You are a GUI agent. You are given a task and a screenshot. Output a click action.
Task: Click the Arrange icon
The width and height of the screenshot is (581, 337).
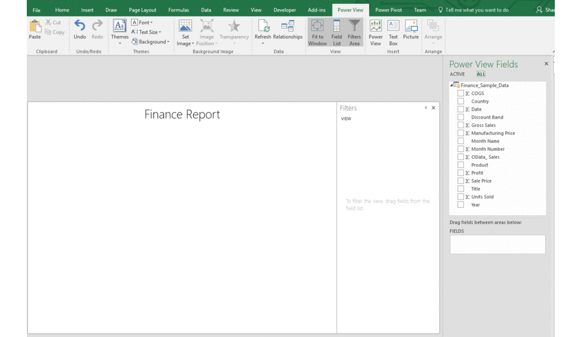pos(433,26)
